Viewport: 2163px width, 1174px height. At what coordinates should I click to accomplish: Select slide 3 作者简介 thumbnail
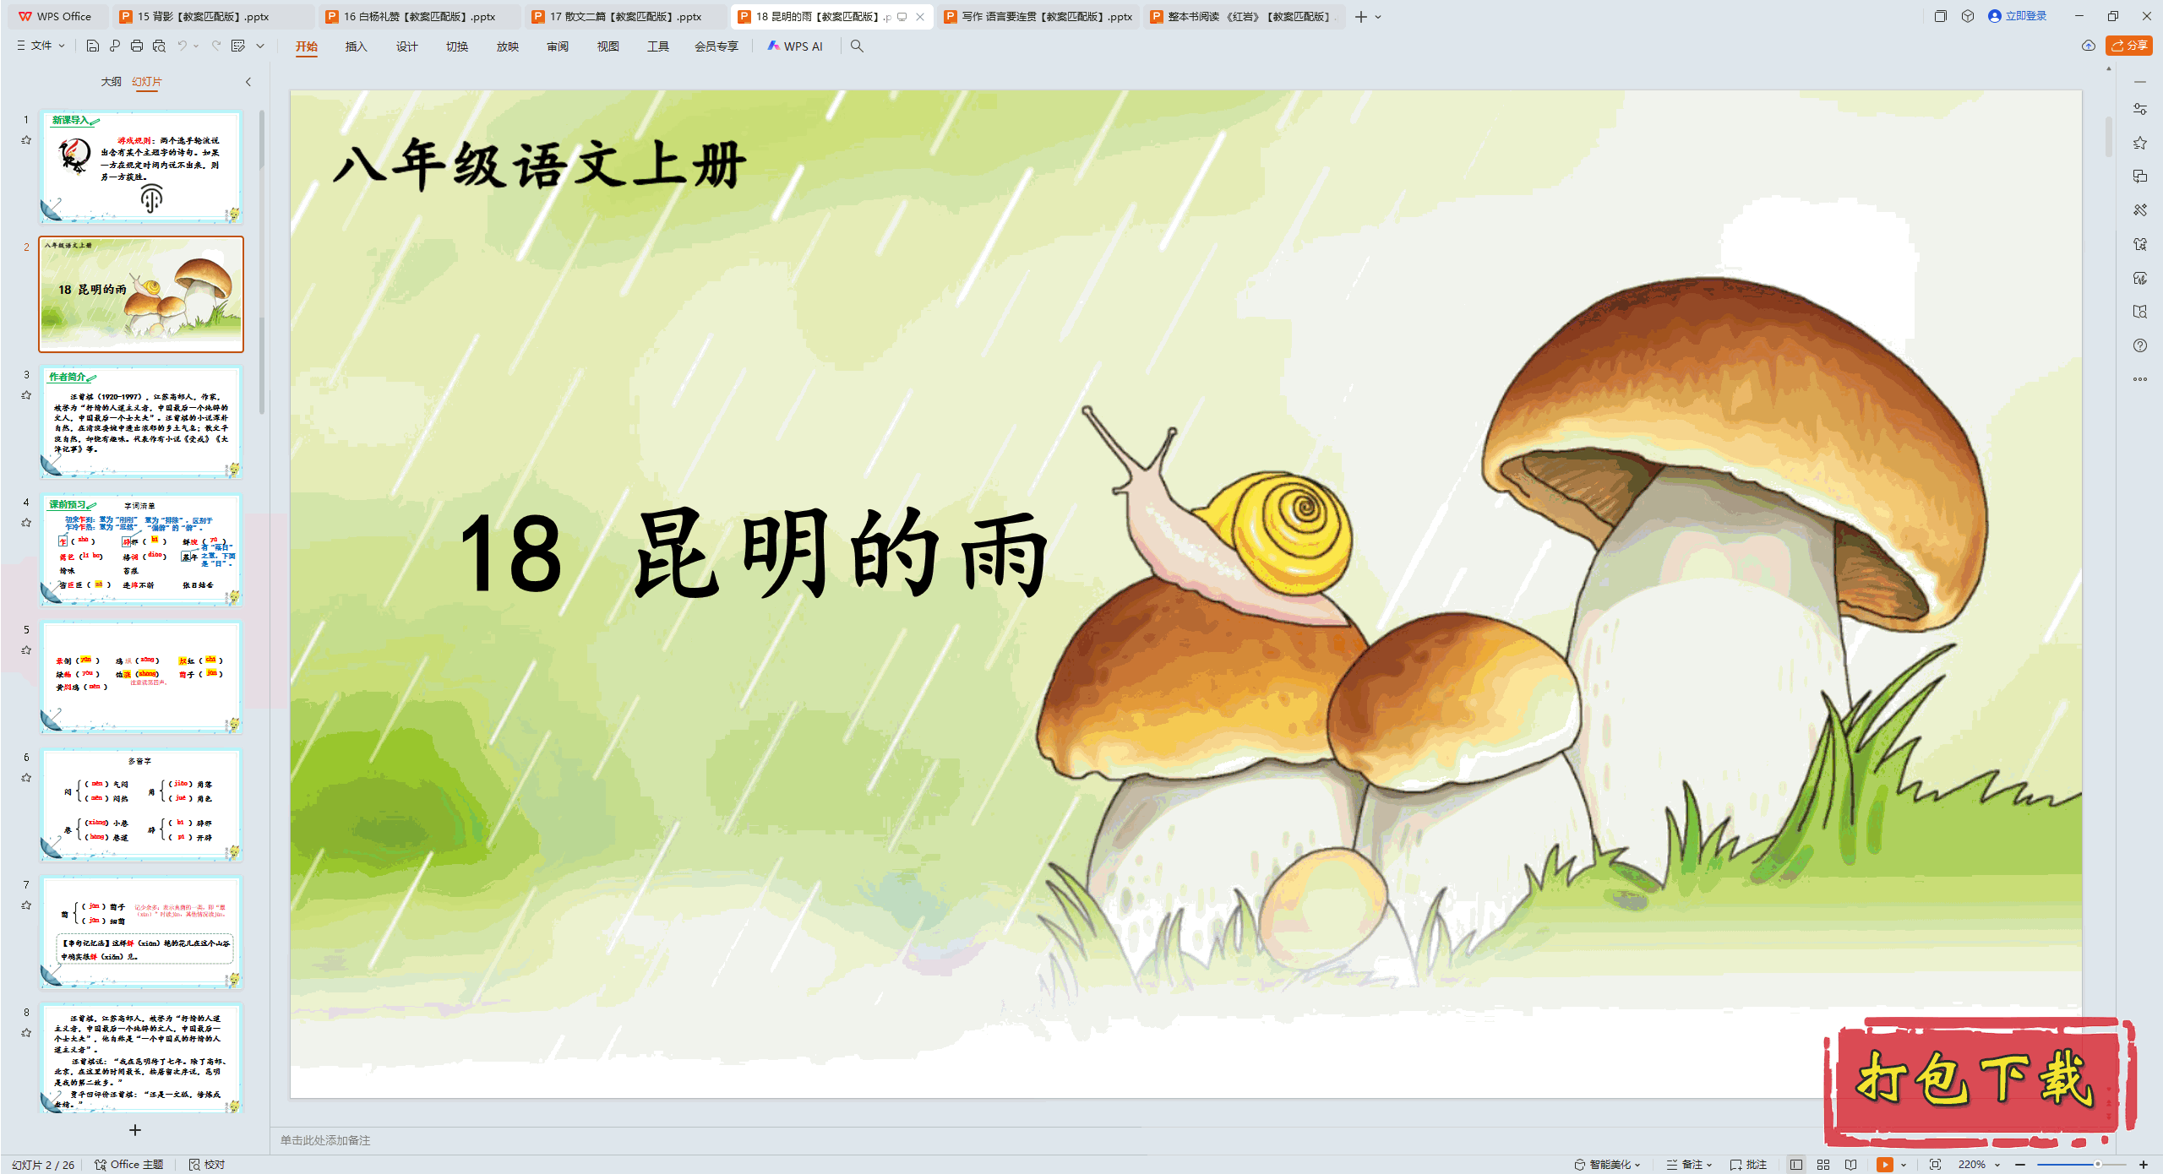pos(141,421)
